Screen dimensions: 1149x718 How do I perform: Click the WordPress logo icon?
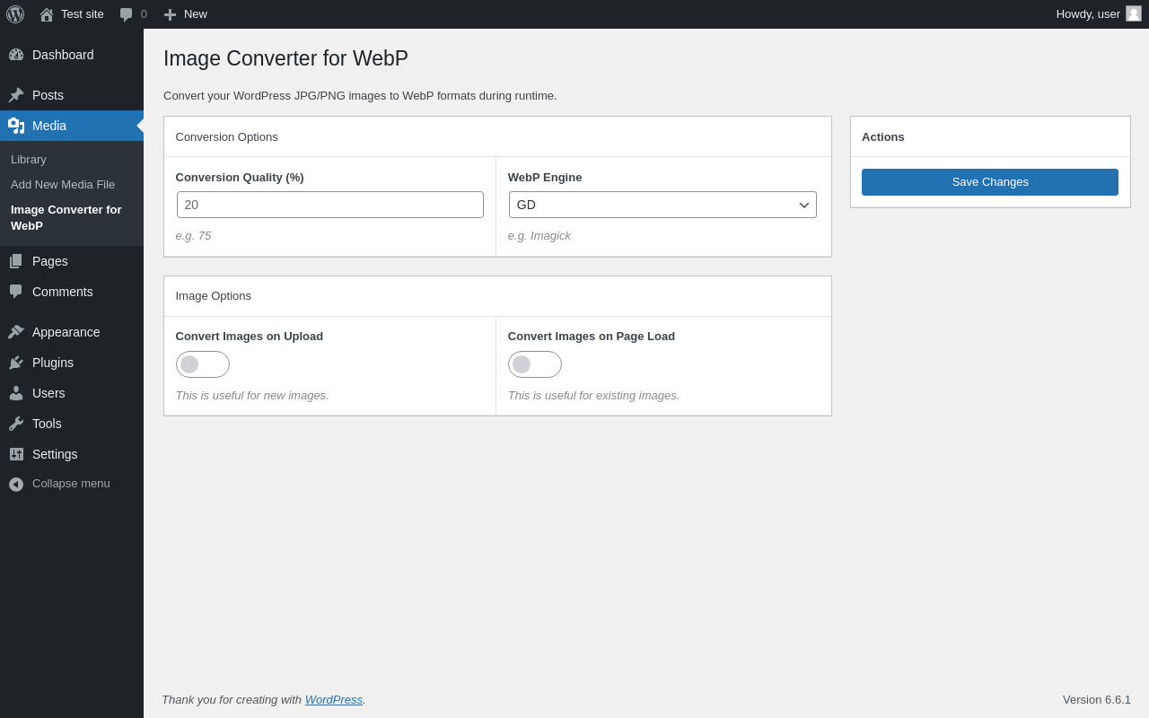pos(15,14)
